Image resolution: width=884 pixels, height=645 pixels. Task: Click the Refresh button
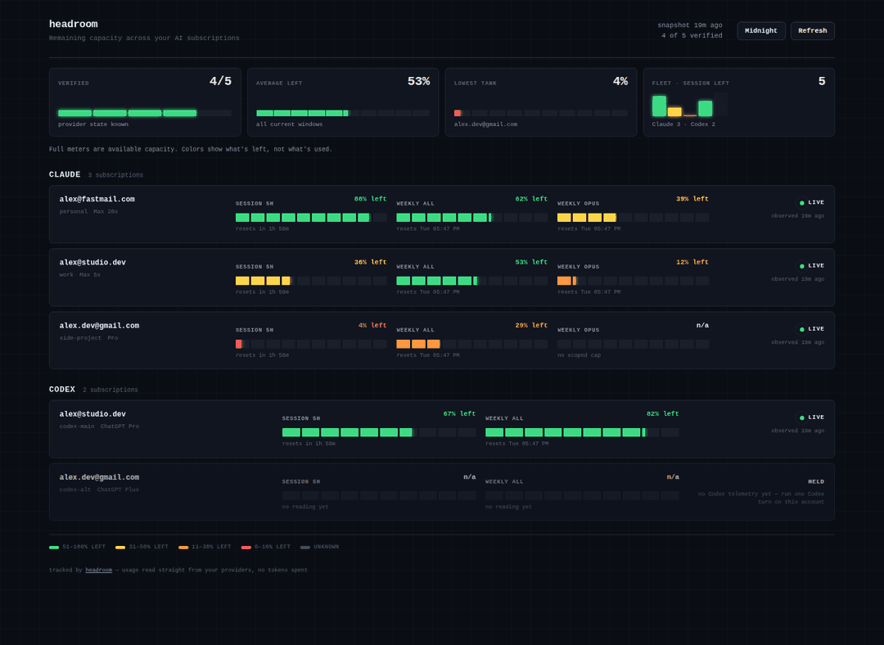813,31
